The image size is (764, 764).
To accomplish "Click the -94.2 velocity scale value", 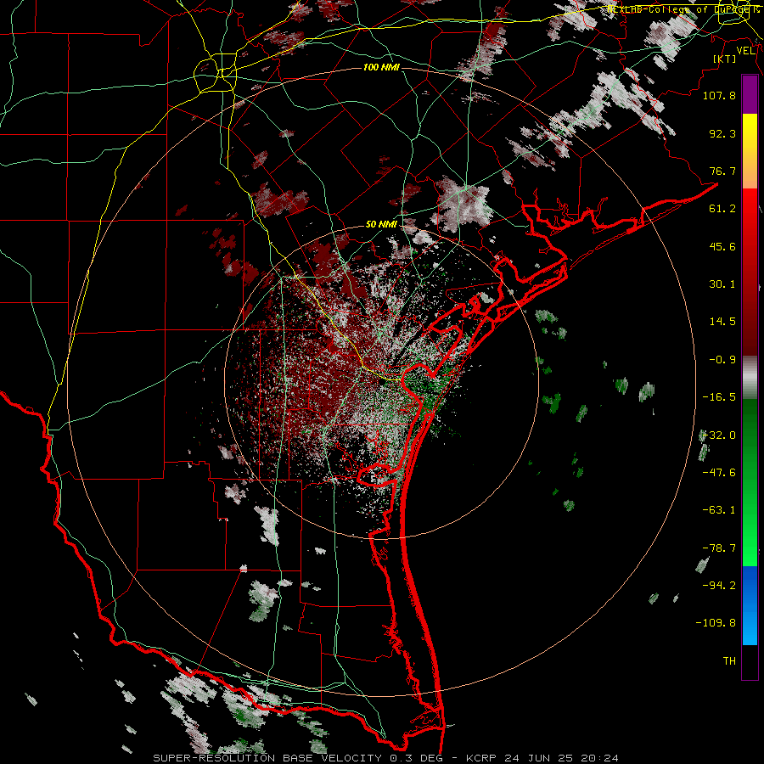I will point(719,586).
